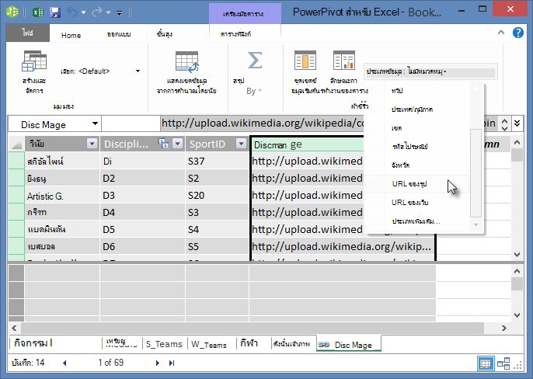Viewport: 533px width, 379px height.
Task: Open the กิจกรรม sheet tab
Action: (33, 343)
